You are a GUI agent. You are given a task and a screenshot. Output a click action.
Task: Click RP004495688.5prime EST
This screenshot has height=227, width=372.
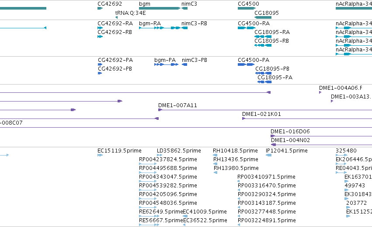(x=148, y=173)
